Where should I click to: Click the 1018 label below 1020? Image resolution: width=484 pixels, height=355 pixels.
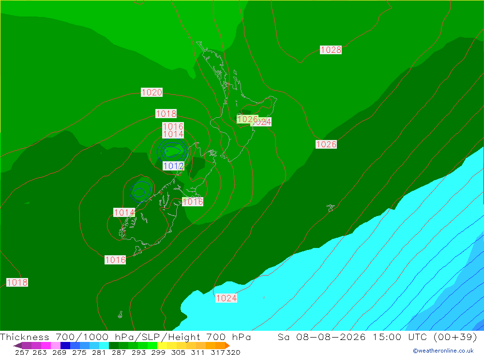[166, 114]
